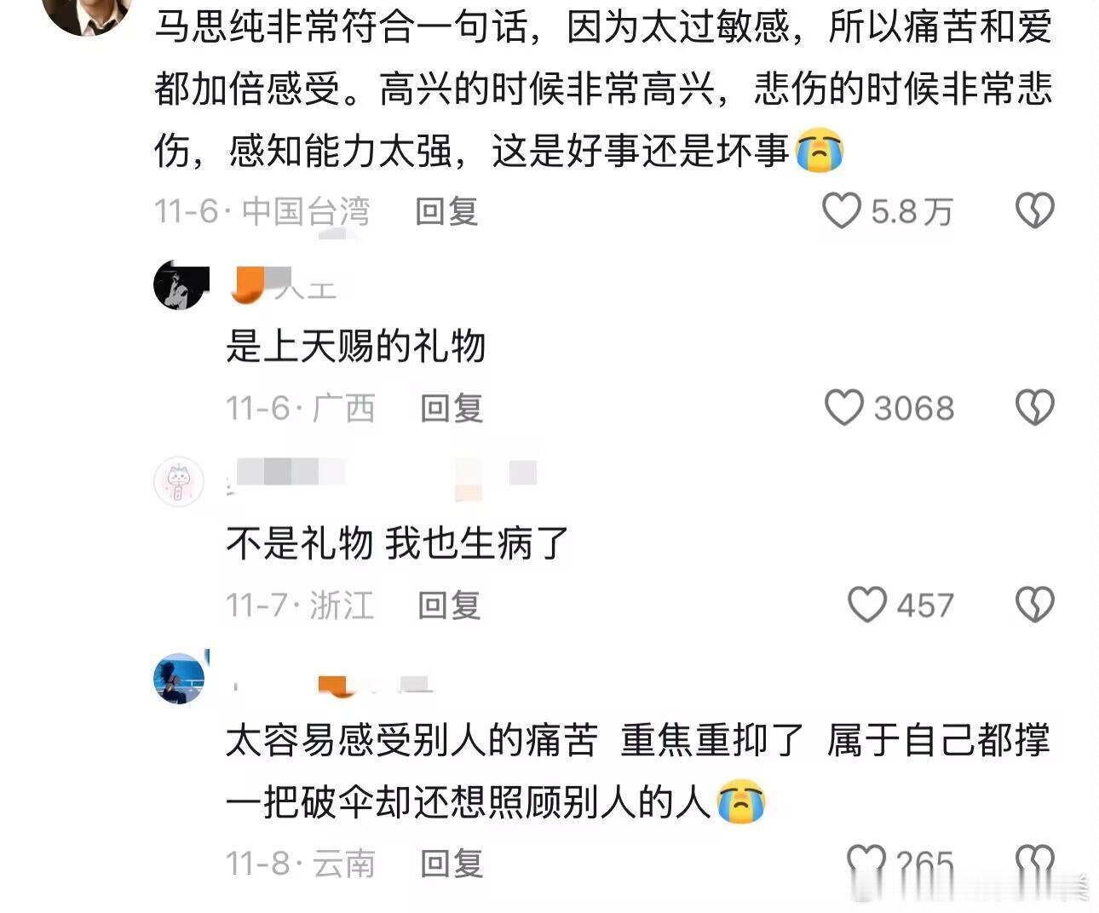Open the cartoon cat avatar profile
The image size is (1099, 913).
point(179,482)
